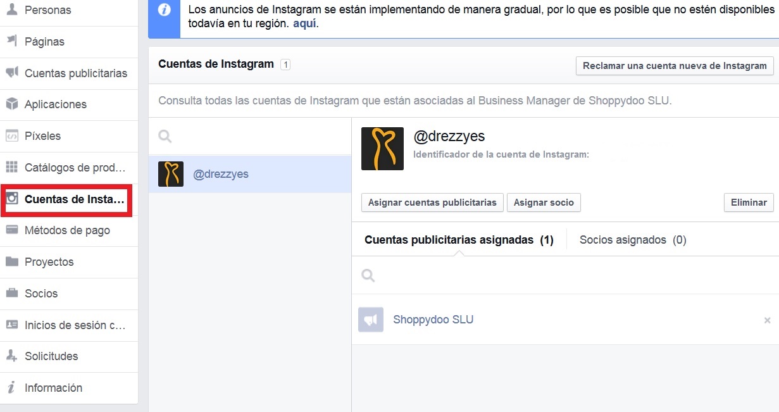This screenshot has height=412, width=779.
Task: Select the Cuentas de Instagram camera icon
Action: click(x=11, y=199)
